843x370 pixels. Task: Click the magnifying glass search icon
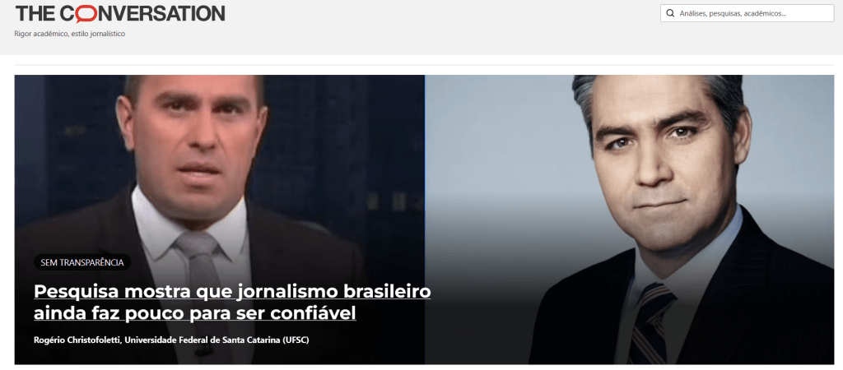point(670,13)
